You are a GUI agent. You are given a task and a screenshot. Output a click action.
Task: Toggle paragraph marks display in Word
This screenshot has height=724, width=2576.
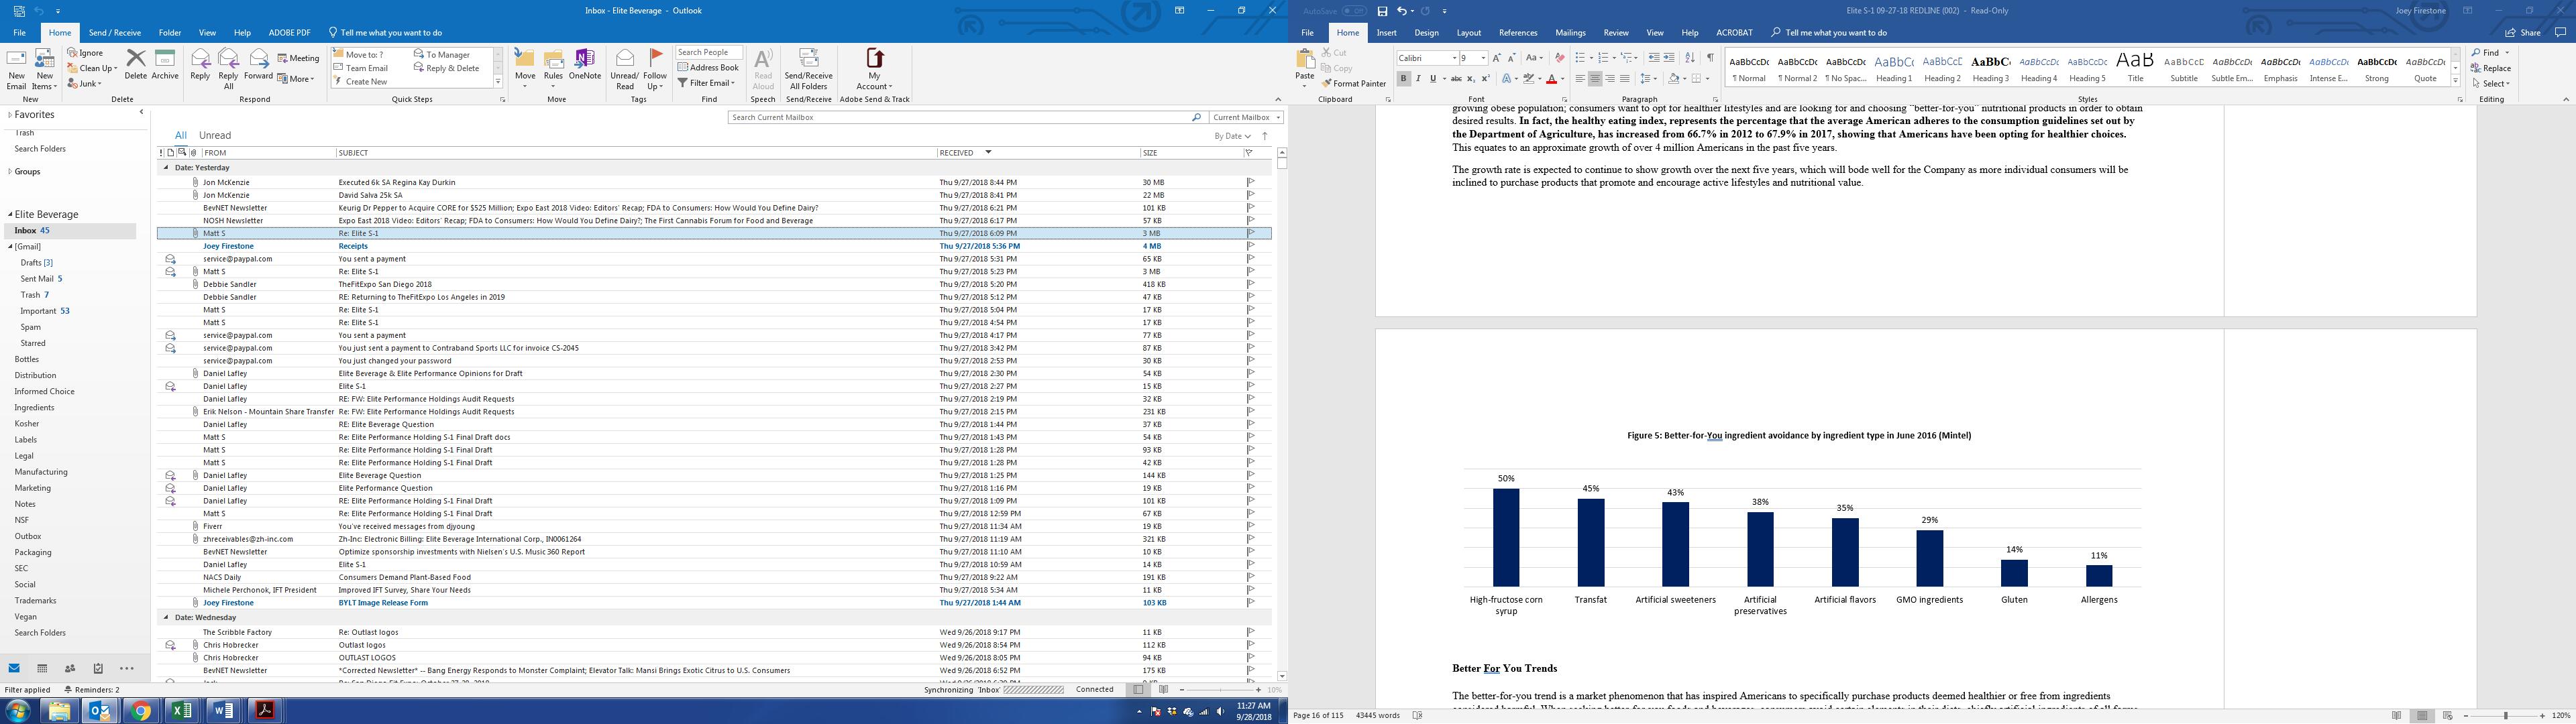1710,58
